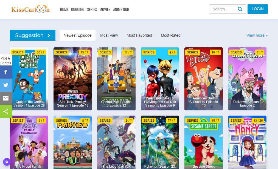This screenshot has height=169, width=278.
Task: Share page via Twitter icon
Action: pyautogui.click(x=6, y=85)
